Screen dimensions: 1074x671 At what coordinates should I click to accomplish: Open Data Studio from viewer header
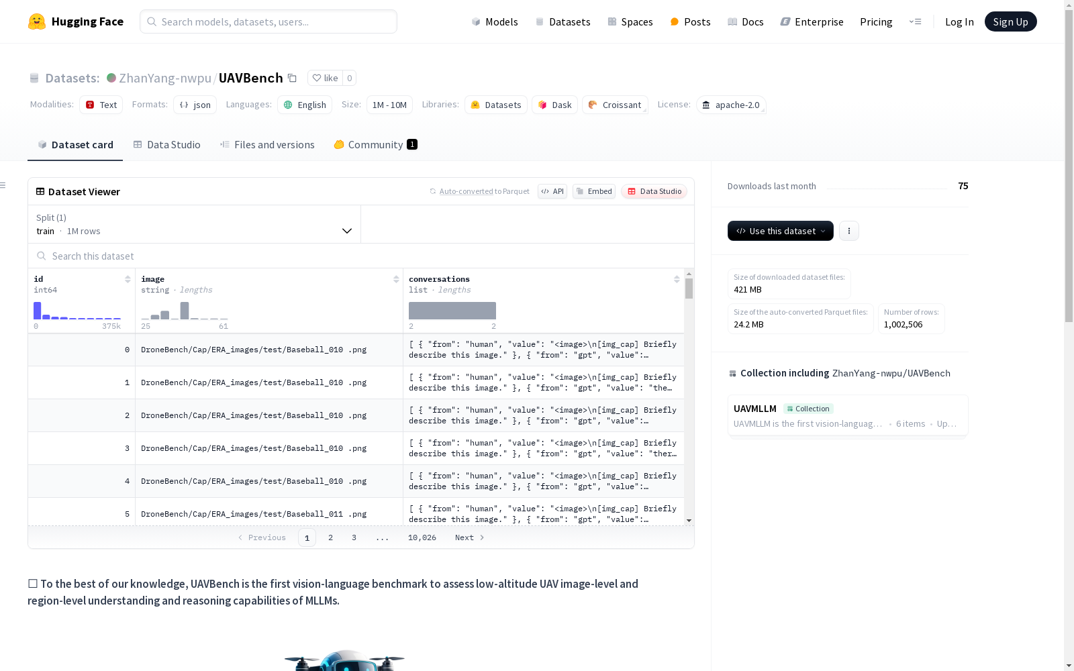654,191
